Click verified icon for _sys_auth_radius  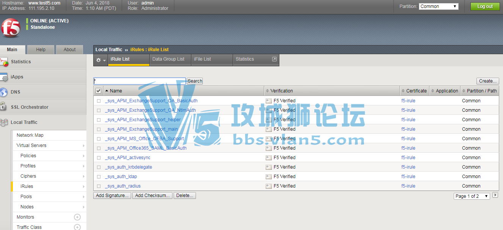tap(269, 186)
